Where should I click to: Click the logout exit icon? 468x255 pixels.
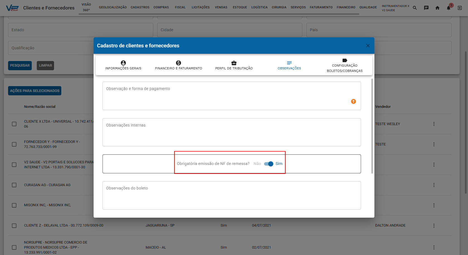coord(460,8)
